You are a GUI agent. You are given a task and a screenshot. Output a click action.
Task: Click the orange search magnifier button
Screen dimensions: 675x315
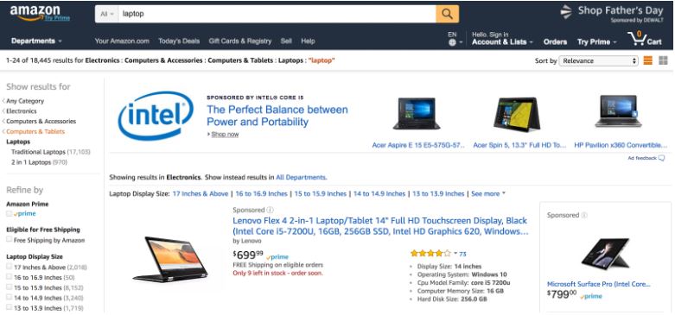pos(447,14)
